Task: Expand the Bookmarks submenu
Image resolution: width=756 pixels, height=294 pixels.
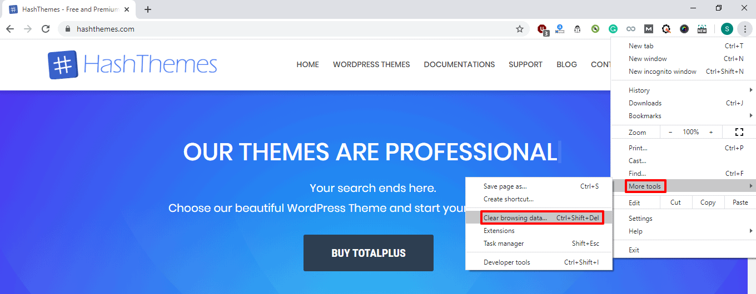Action: pyautogui.click(x=683, y=115)
